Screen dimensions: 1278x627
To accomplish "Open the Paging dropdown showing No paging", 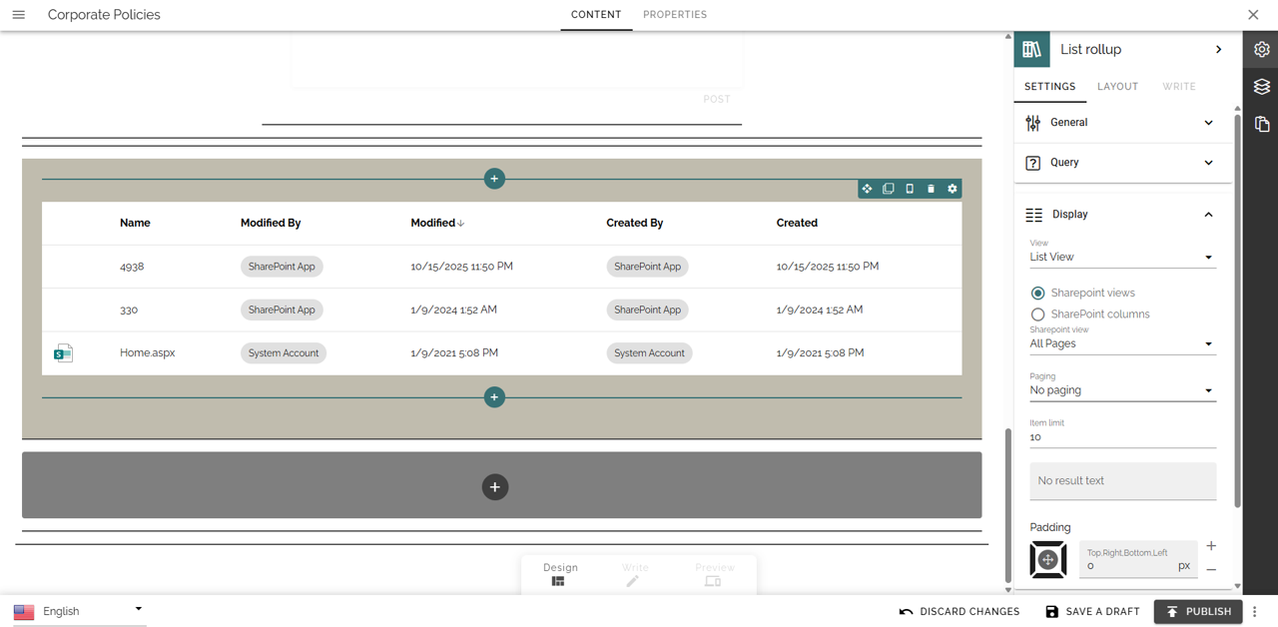I will click(1122, 390).
